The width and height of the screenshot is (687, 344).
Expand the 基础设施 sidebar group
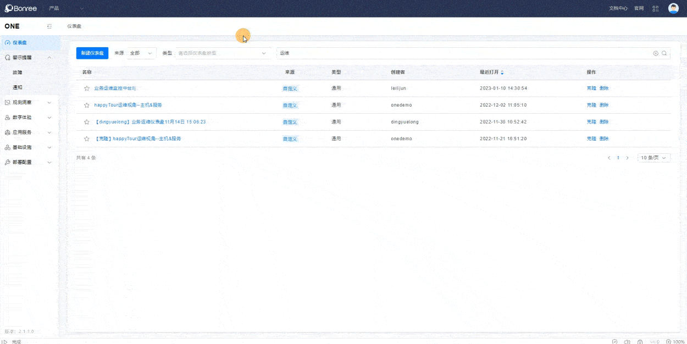click(49, 147)
